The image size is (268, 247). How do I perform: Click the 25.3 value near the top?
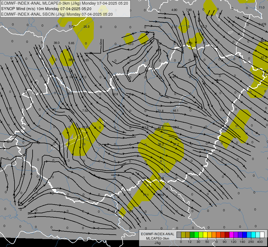(x=87, y=27)
